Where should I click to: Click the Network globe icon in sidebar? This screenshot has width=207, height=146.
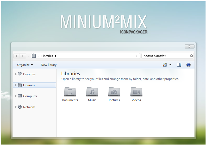point(20,107)
